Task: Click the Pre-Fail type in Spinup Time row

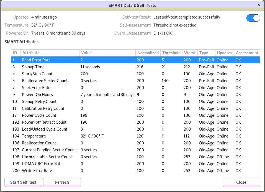Action: tap(206, 67)
